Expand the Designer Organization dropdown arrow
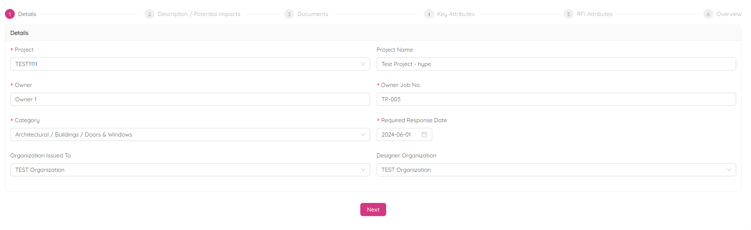Viewport: 751px width, 230px height. click(x=729, y=170)
